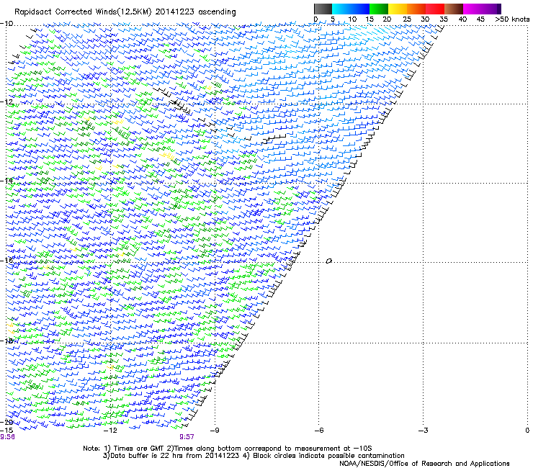Screen dimensions: 533x468
Task: Click the "-6" longitude axis label
Action: (318, 430)
